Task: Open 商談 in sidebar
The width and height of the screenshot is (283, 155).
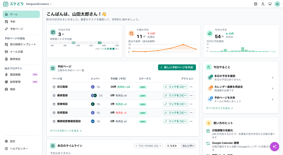Action: [21, 89]
